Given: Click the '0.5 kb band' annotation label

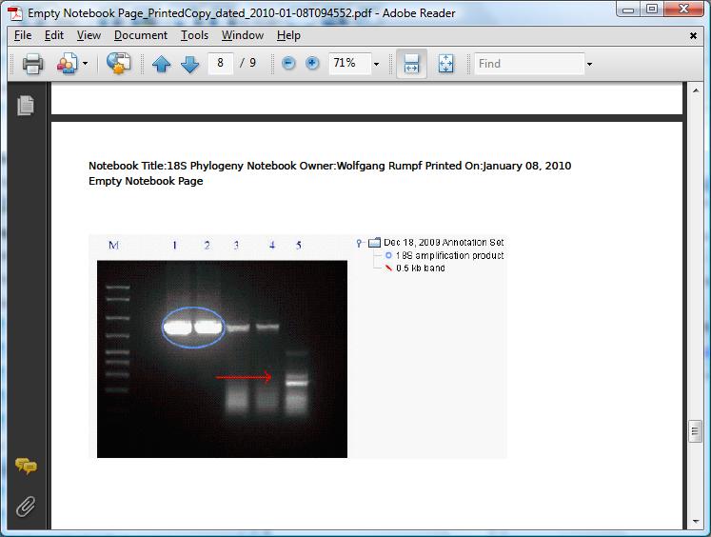Looking at the screenshot, I should [421, 268].
